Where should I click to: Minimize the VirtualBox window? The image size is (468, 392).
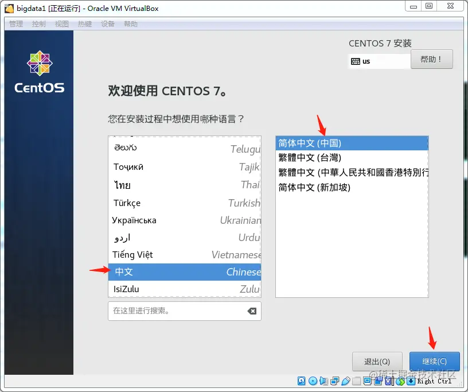pos(414,6)
